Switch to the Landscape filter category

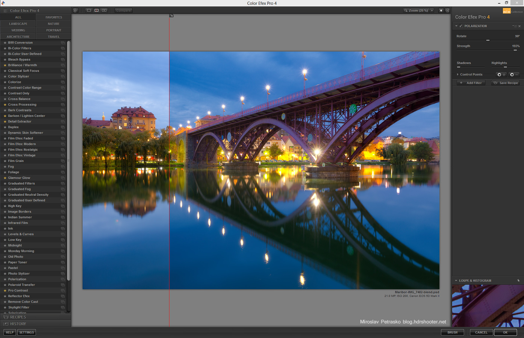point(18,24)
